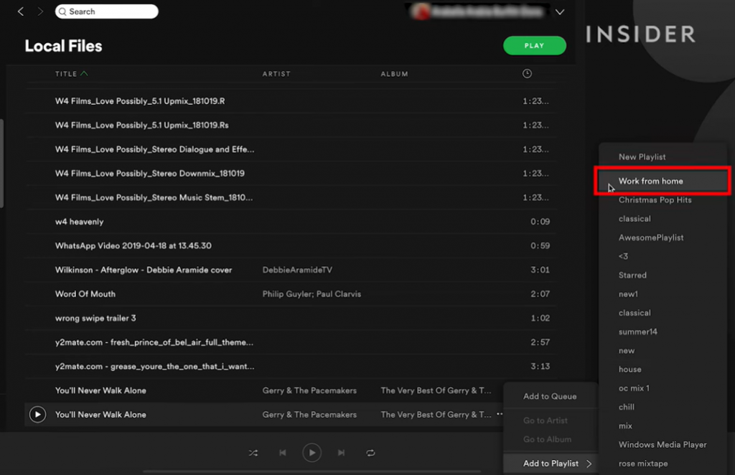Sort by the ARTIST column header
The height and width of the screenshot is (475, 735).
click(276, 73)
